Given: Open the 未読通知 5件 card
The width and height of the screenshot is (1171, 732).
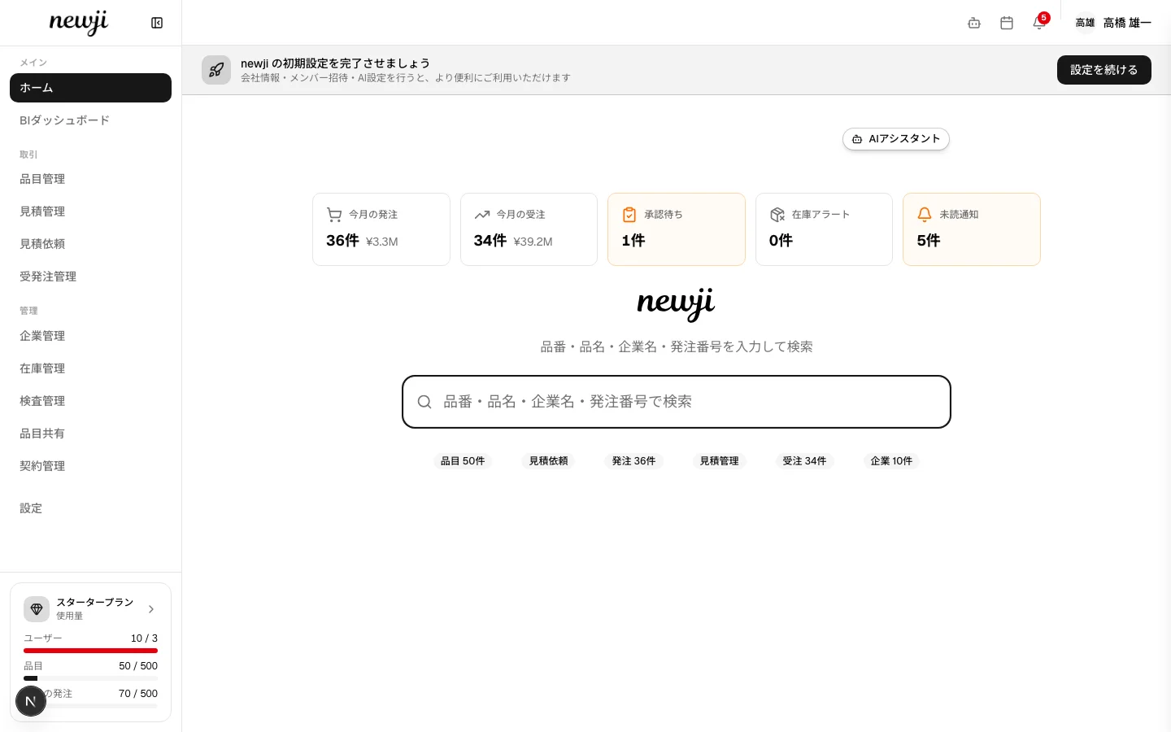Looking at the screenshot, I should click(972, 229).
